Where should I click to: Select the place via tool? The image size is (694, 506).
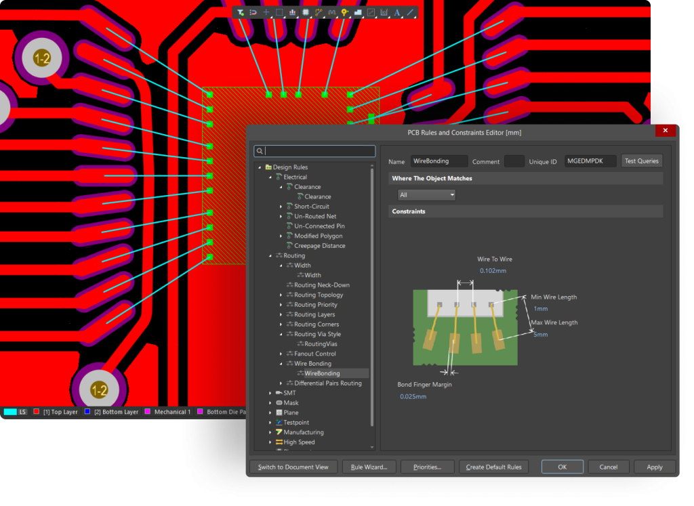click(345, 12)
